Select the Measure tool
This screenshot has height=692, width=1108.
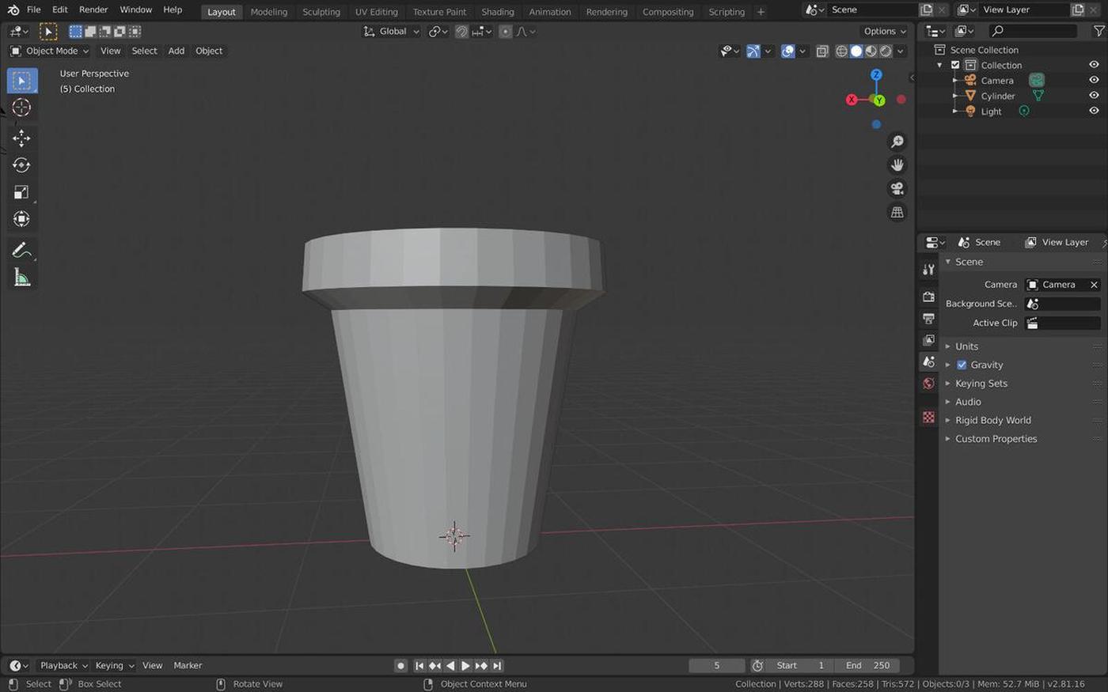(21, 278)
